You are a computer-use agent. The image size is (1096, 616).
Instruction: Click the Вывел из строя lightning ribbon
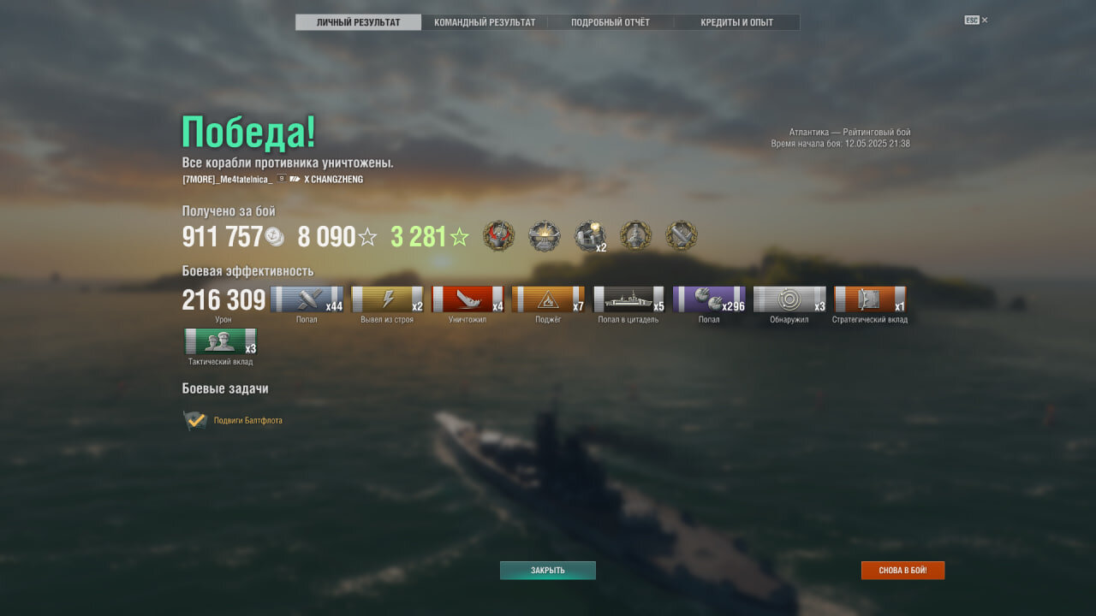pyautogui.click(x=387, y=299)
